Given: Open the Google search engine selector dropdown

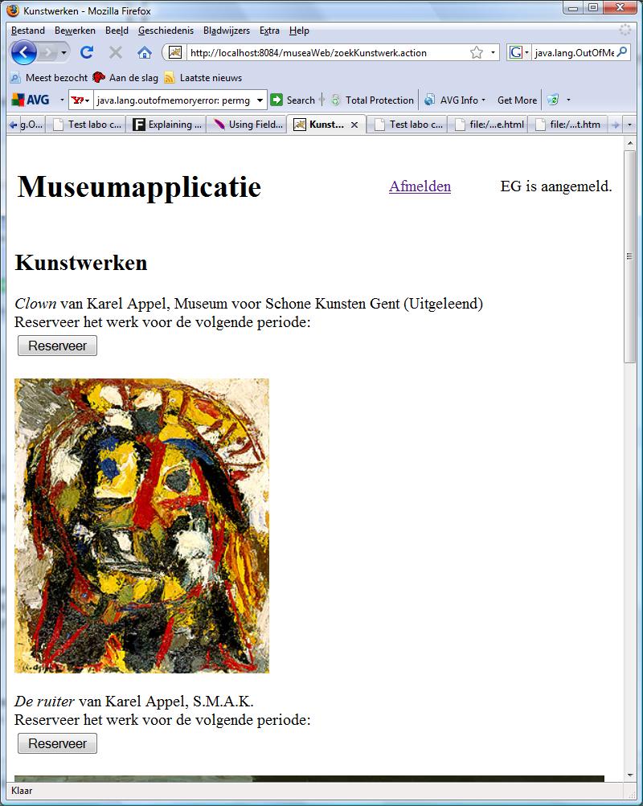Looking at the screenshot, I should coord(518,52).
